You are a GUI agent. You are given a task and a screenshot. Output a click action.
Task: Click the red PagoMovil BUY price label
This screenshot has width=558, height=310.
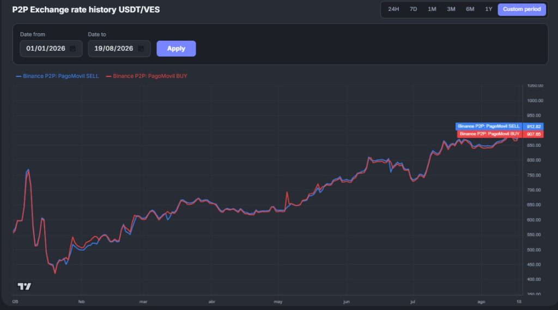tap(489, 134)
